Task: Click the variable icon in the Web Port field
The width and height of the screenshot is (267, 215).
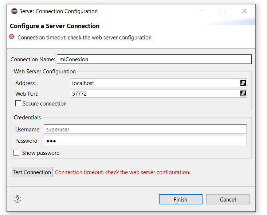Action: click(x=243, y=93)
